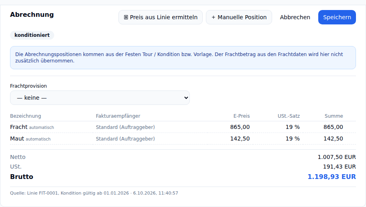The image size is (366, 207).
Task: Click the 'Abrechnung' heading
Action: point(32,14)
